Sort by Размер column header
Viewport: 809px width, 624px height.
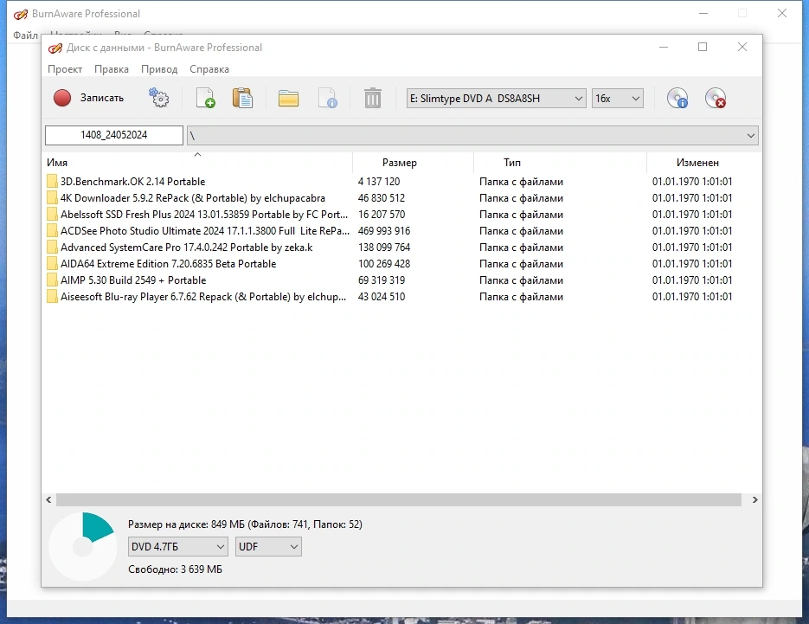coord(413,163)
